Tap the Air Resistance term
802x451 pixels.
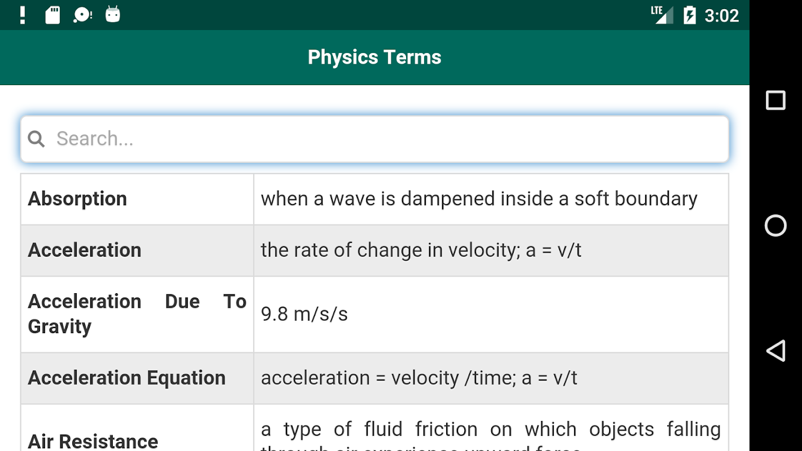tap(93, 441)
